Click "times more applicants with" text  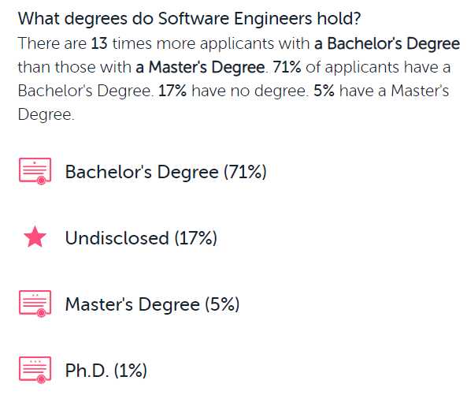tap(211, 43)
